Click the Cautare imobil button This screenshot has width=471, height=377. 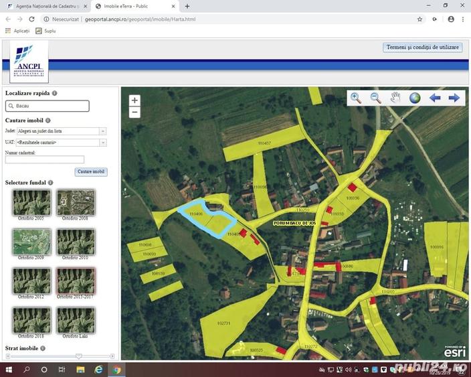pyautogui.click(x=91, y=171)
